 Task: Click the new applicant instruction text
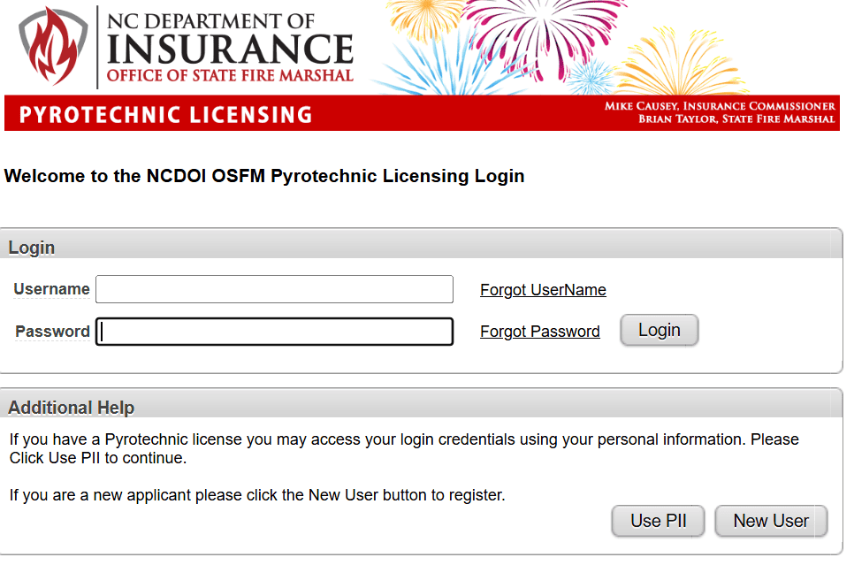[257, 495]
